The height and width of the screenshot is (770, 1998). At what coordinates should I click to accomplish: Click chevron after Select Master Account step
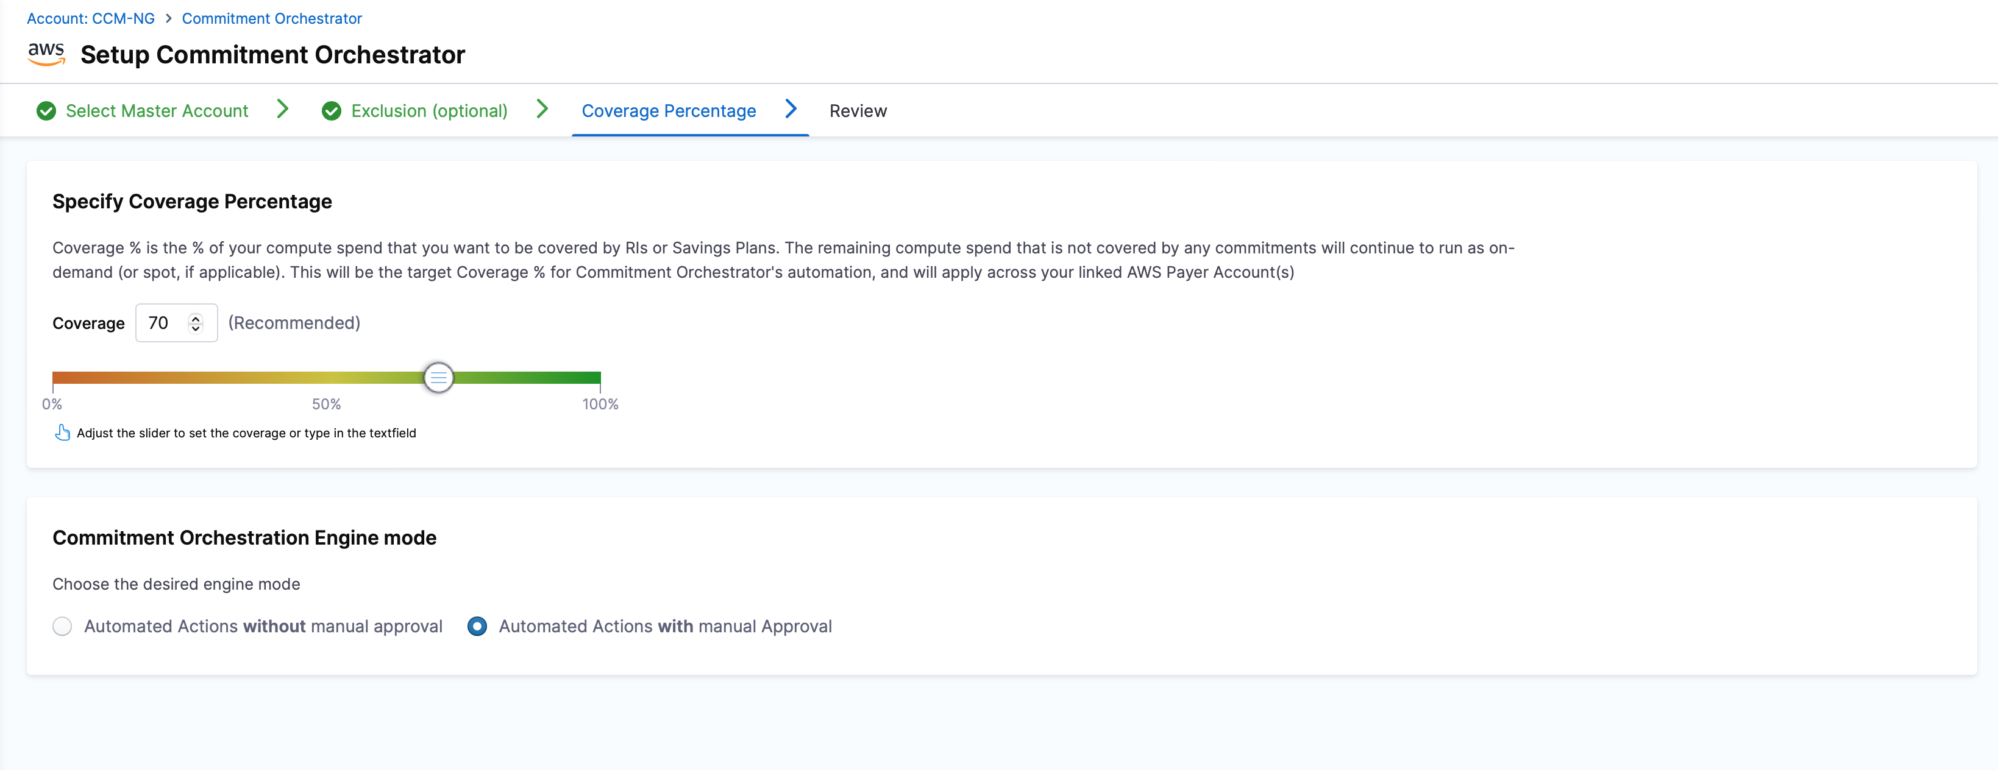[283, 109]
